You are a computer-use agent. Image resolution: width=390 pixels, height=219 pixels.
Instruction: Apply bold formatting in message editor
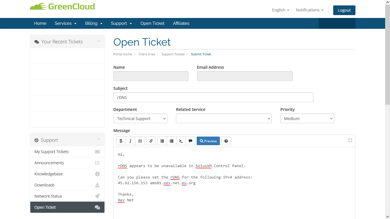pyautogui.click(x=121, y=141)
